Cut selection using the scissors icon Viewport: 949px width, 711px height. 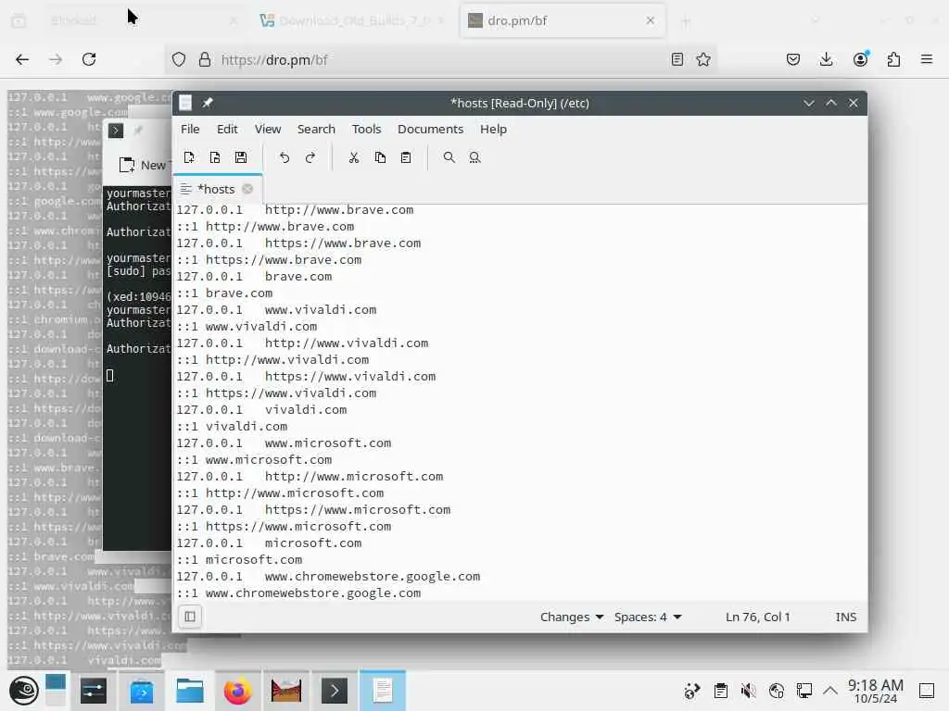tap(354, 157)
